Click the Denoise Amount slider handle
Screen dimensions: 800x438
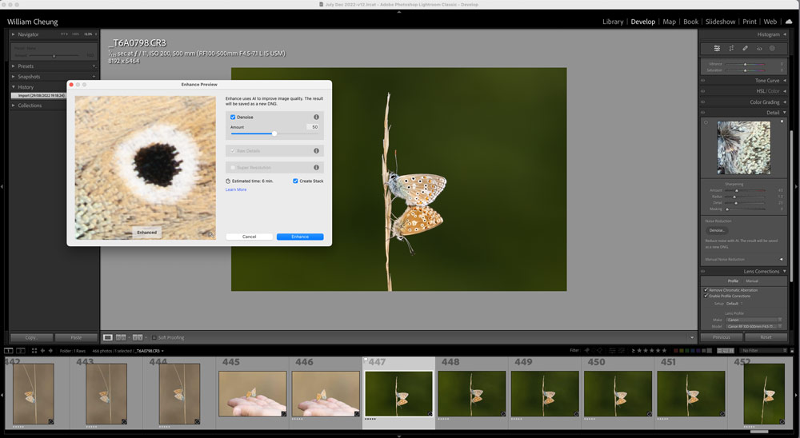coord(274,133)
